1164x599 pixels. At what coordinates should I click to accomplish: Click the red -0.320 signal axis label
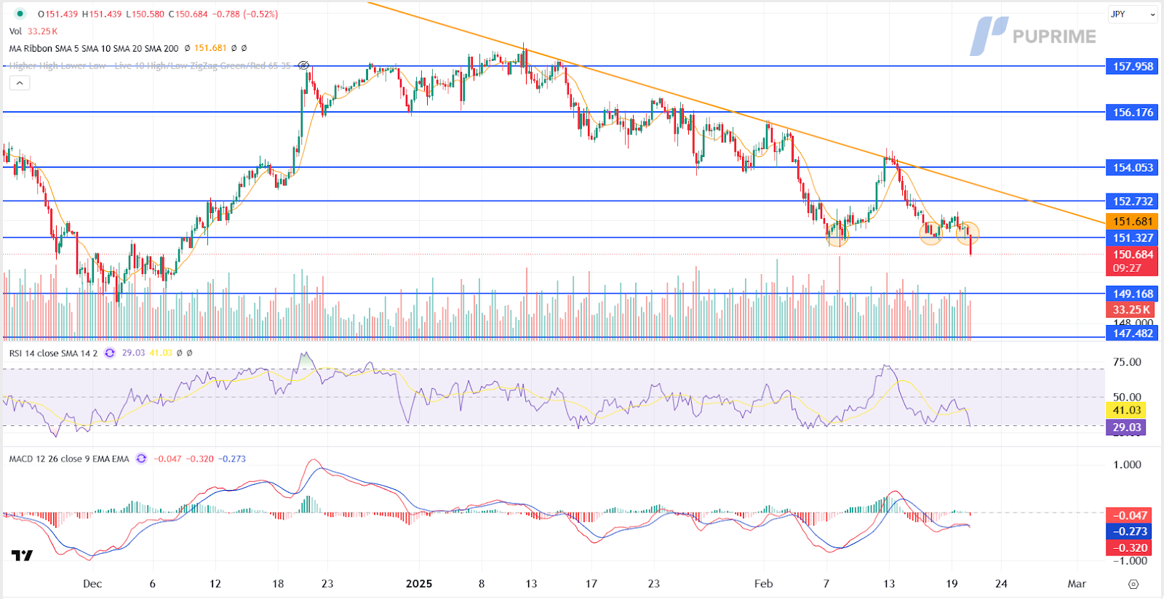pyautogui.click(x=1130, y=548)
